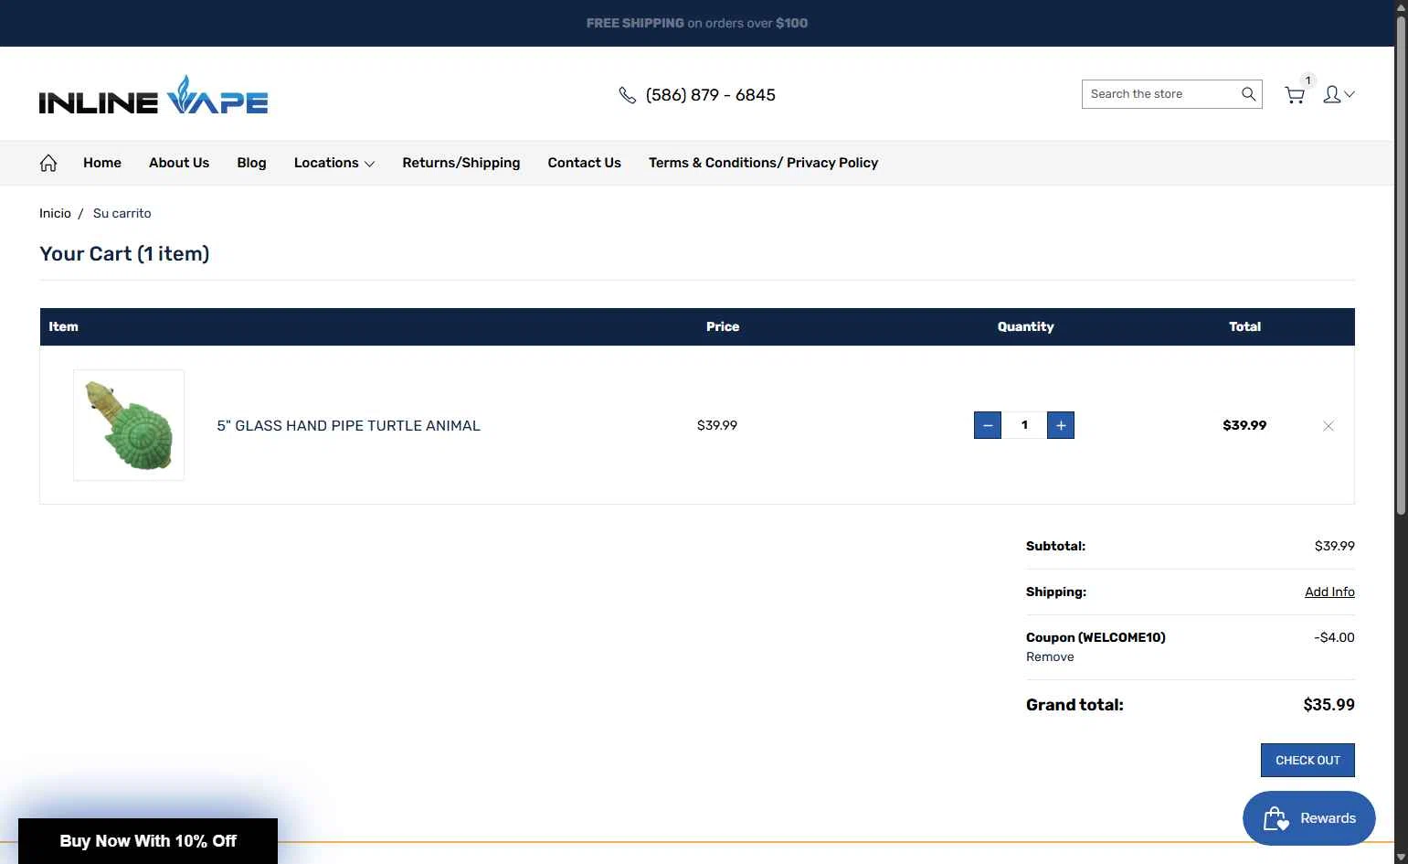This screenshot has width=1408, height=864.
Task: Click the phone icon beside the number
Action: point(627,95)
